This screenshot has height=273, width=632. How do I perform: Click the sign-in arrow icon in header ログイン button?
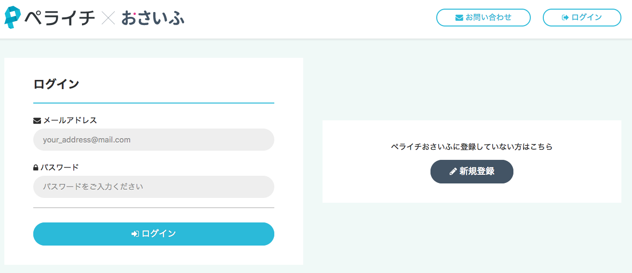565,17
